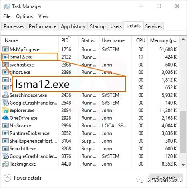Viewport: 187px width, 188px height.
Task: Select the NisSrv.exe process name
Action: coord(20,126)
